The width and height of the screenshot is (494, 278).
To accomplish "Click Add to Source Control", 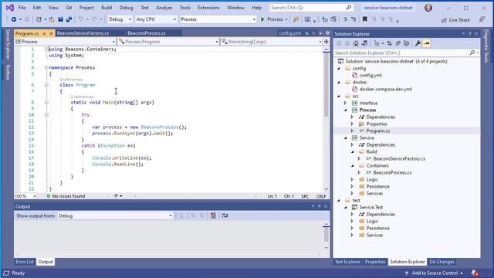I will pos(435,273).
